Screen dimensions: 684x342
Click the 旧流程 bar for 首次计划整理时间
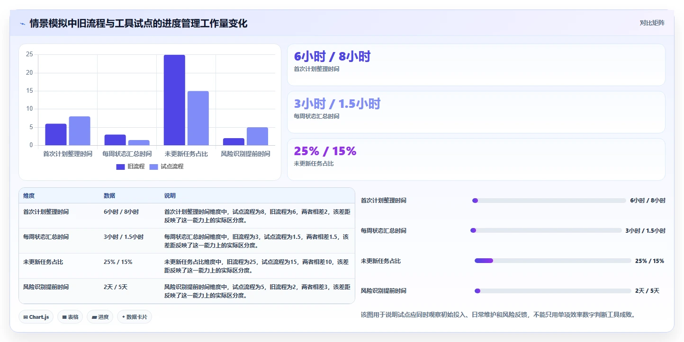click(x=56, y=134)
